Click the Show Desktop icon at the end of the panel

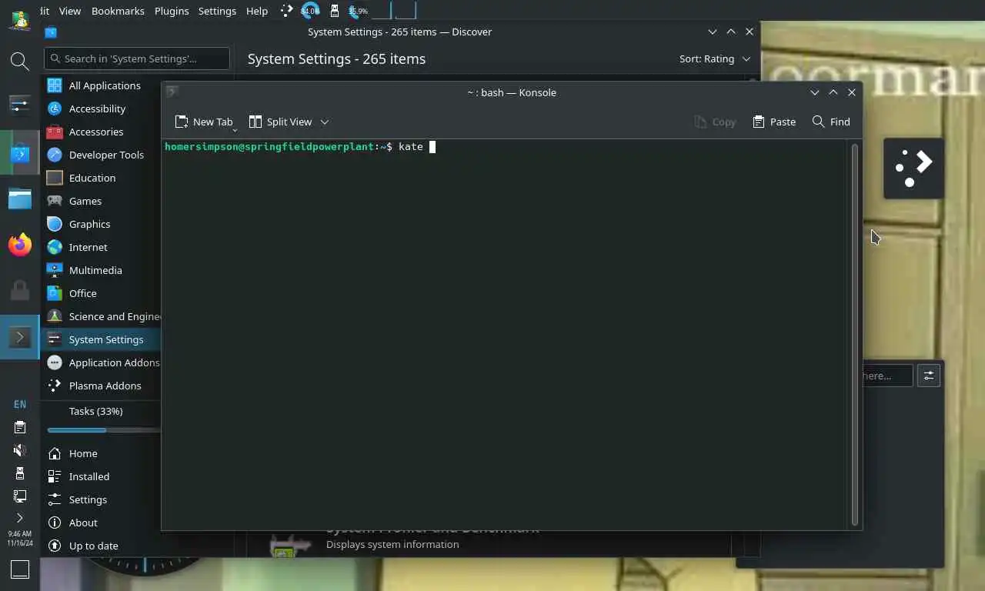[20, 569]
